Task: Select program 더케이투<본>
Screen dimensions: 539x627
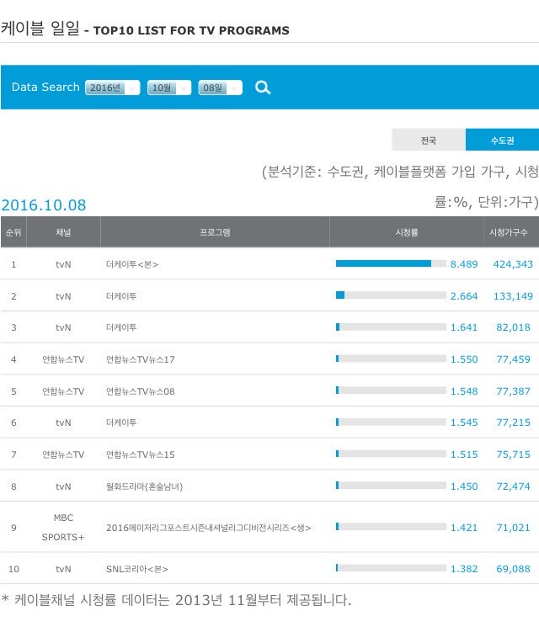Action: 132,264
